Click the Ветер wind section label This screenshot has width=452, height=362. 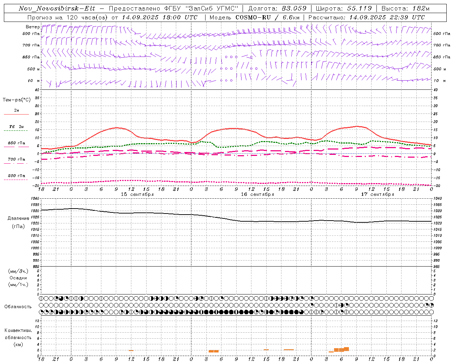click(x=32, y=27)
